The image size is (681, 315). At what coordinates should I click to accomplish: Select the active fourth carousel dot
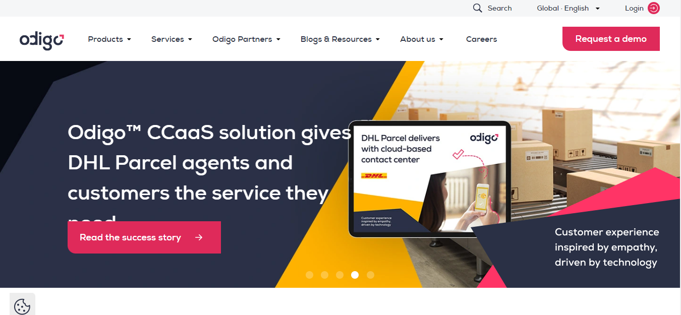(x=355, y=275)
